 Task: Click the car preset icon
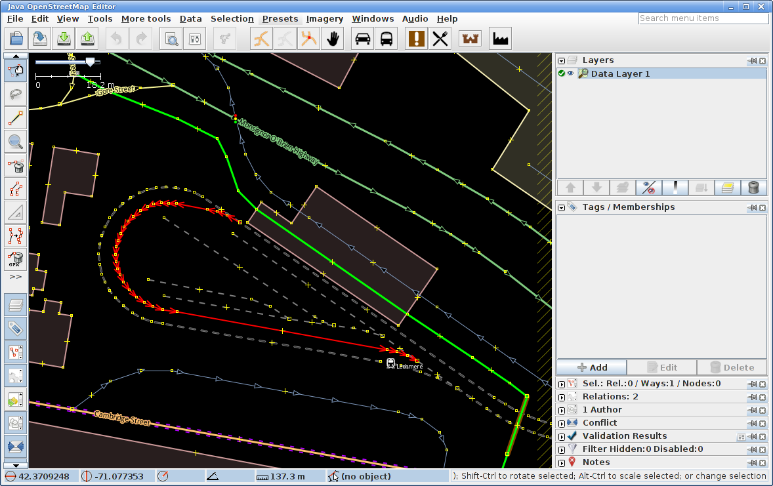click(362, 39)
